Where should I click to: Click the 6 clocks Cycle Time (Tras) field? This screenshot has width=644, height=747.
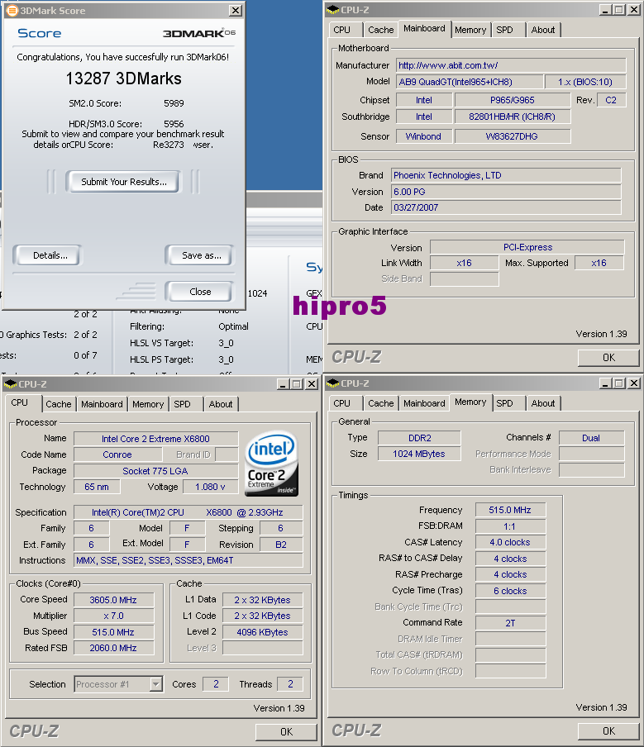[510, 591]
